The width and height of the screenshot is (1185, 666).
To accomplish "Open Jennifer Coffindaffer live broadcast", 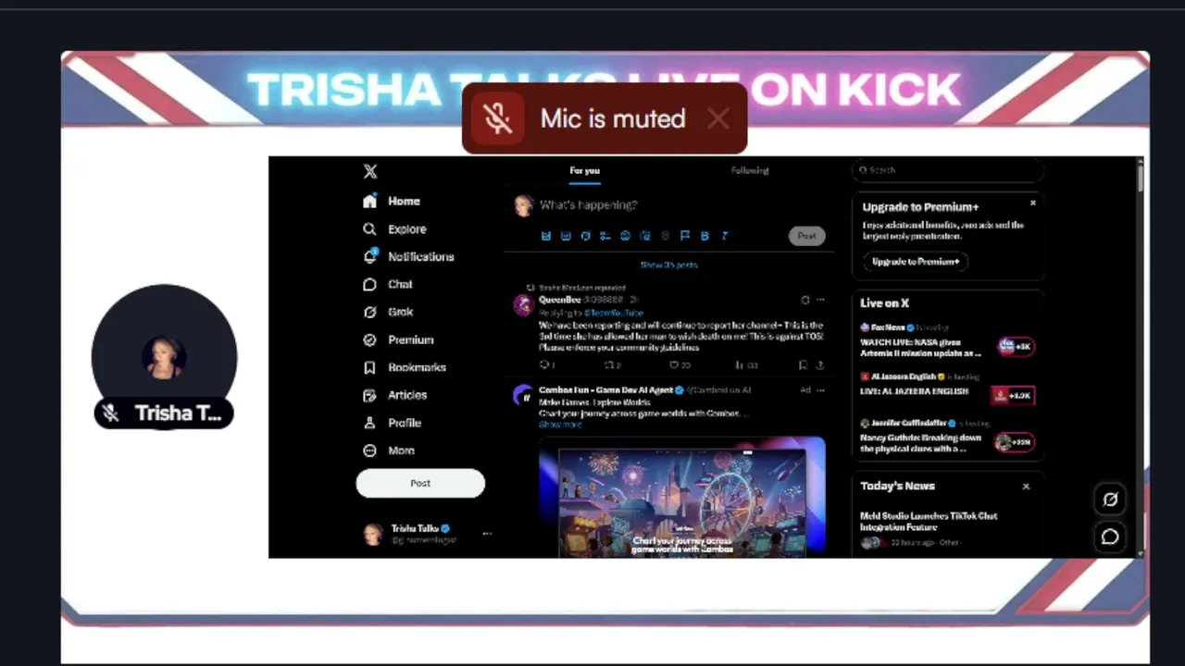I will (946, 437).
